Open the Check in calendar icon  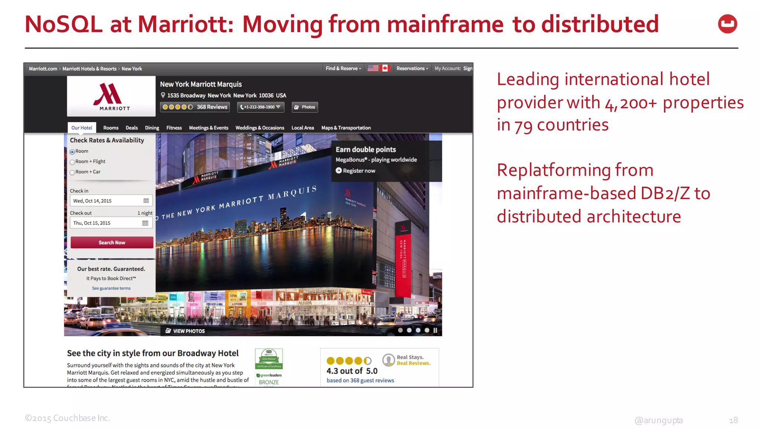click(146, 201)
